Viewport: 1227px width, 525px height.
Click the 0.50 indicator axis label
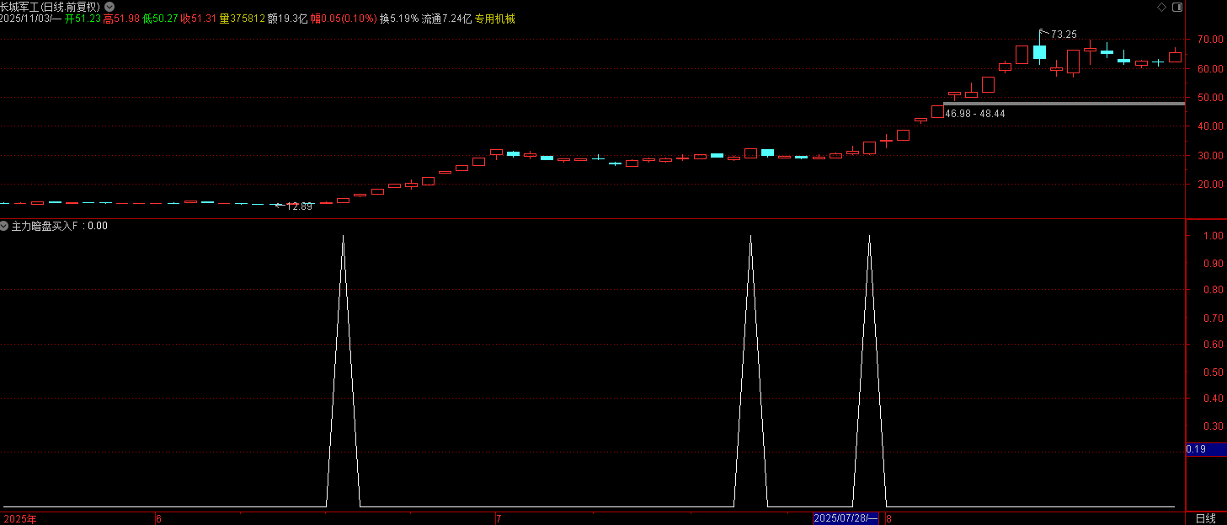pos(1213,372)
